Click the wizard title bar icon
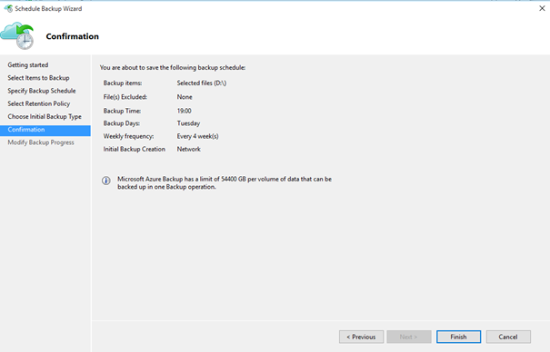Screen dimensions: 550x352 pyautogui.click(x=8, y=8)
